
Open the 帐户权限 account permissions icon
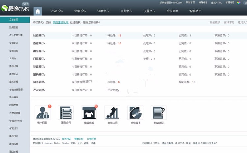coord(42,113)
